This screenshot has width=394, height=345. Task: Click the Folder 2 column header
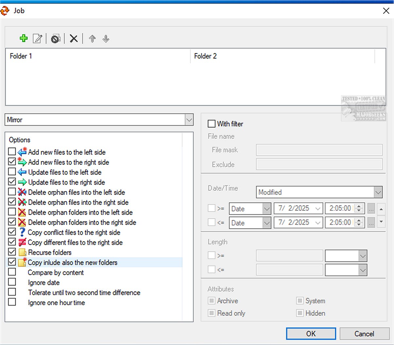205,56
